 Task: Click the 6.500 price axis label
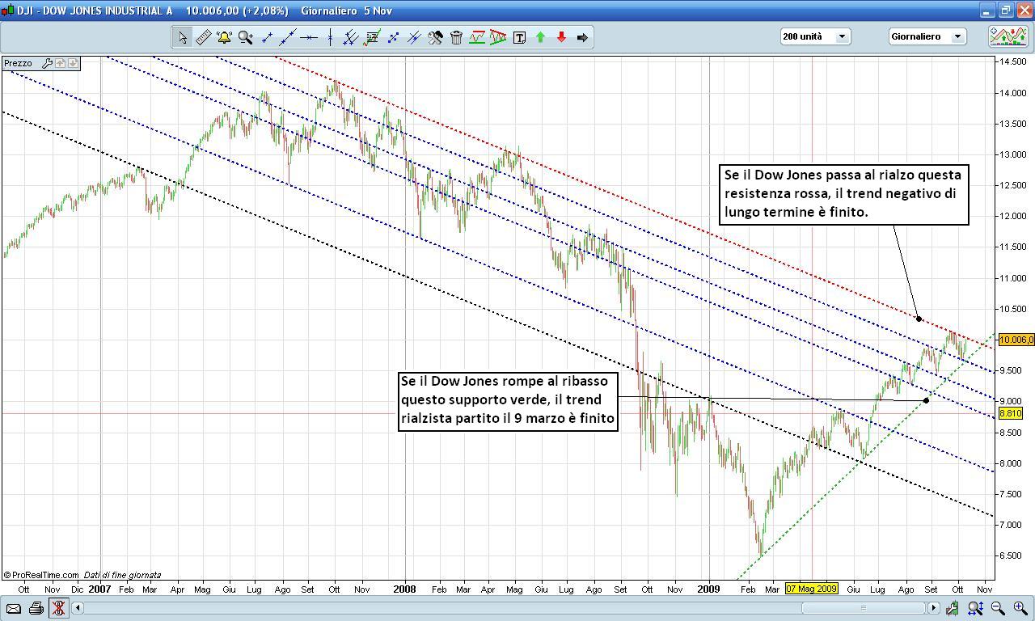click(1013, 556)
